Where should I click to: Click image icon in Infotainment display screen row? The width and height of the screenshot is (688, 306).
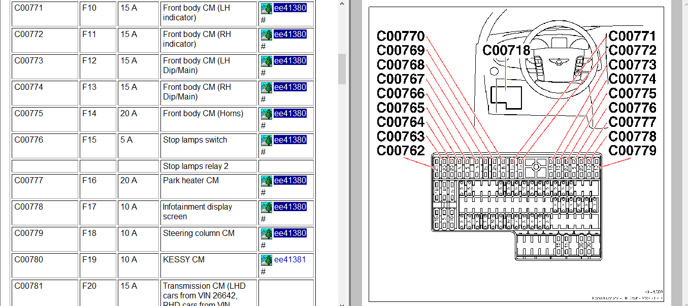point(267,207)
